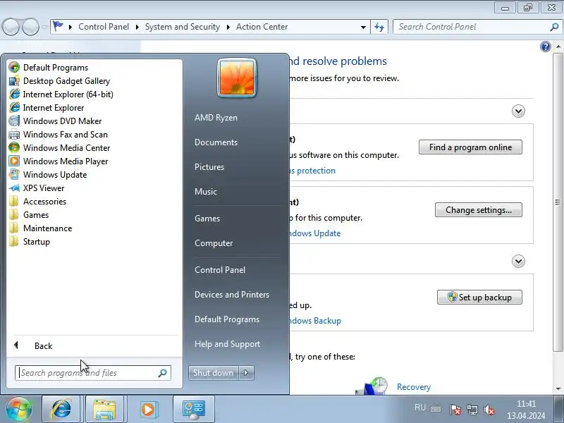564x423 pixels.
Task: Click the Windows Update icon in list
Action: [14, 174]
